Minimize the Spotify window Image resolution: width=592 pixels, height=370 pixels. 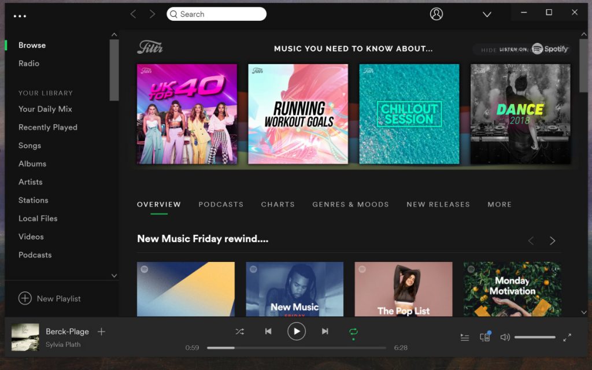tap(524, 13)
